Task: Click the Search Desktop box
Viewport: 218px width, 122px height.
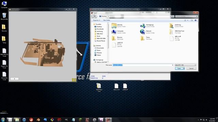Action: click(x=186, y=17)
